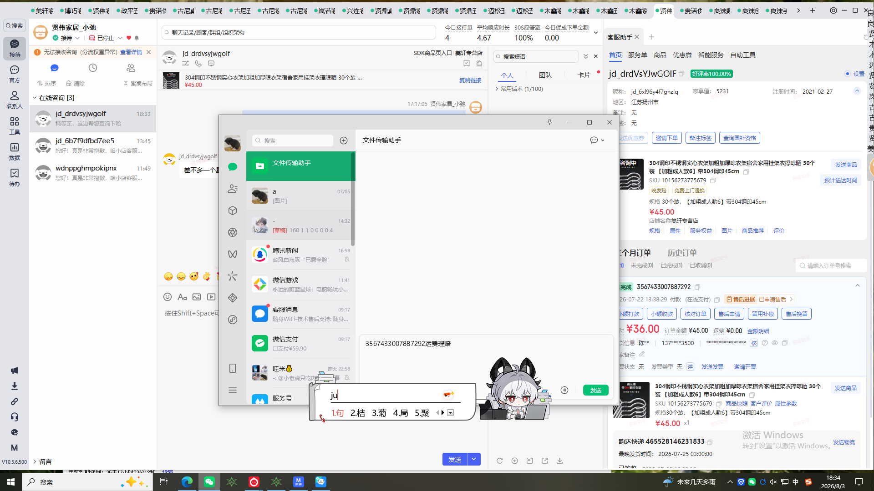Open WeChat Moments aperture icon

click(x=233, y=232)
